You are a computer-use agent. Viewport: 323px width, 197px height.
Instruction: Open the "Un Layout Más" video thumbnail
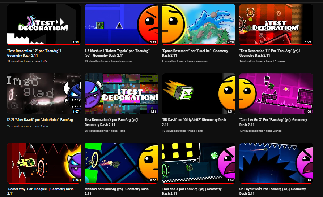click(x=276, y=163)
